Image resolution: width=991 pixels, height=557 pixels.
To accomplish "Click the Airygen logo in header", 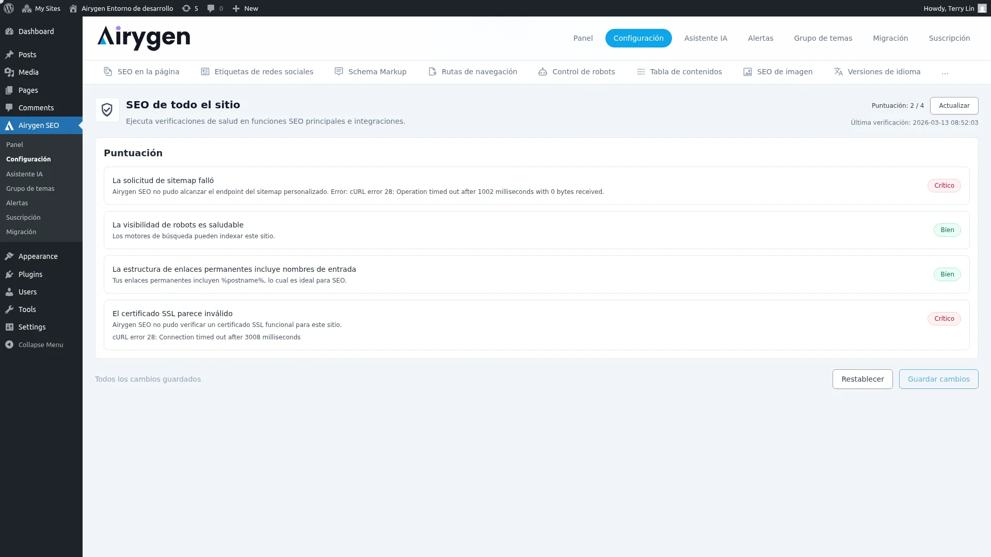I will (x=143, y=38).
